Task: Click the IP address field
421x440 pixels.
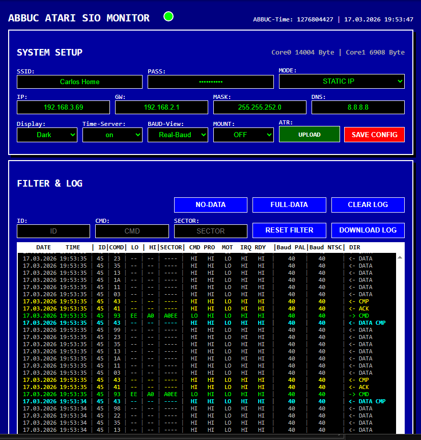Action: pyautogui.click(x=63, y=107)
